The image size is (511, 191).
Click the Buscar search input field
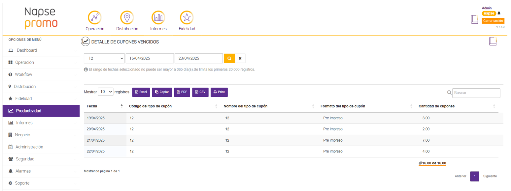(x=476, y=93)
